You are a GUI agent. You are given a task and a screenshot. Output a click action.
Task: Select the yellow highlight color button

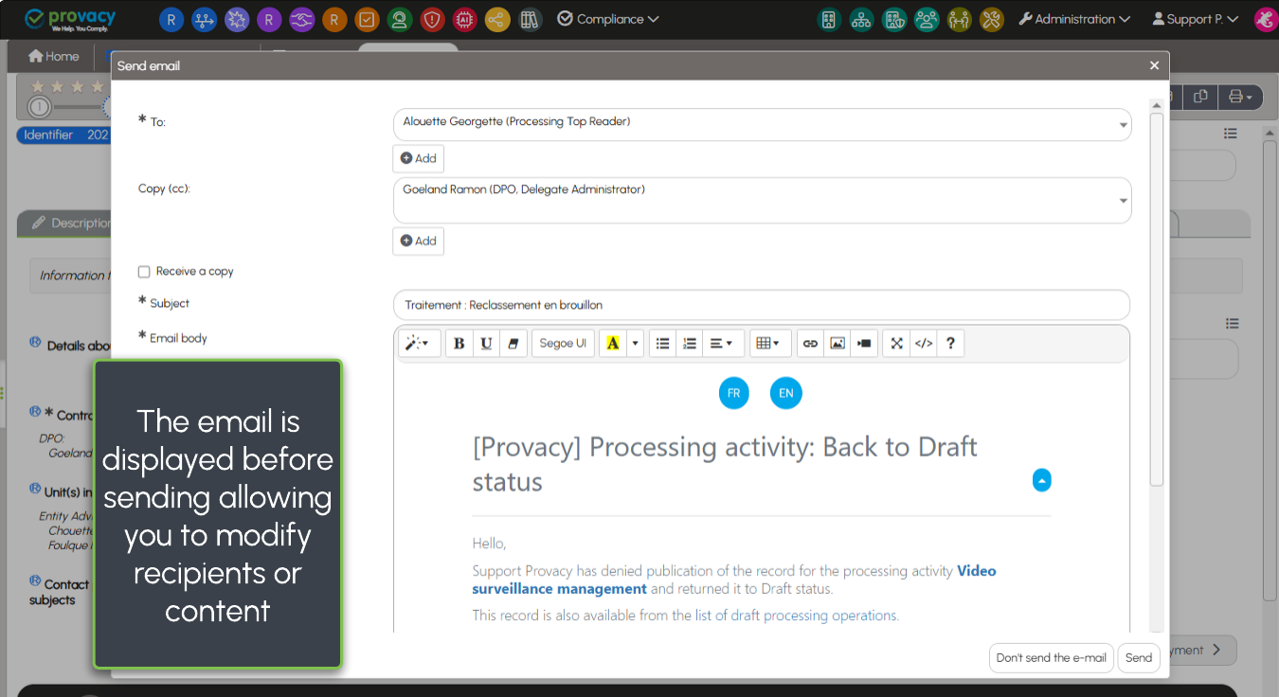(613, 344)
